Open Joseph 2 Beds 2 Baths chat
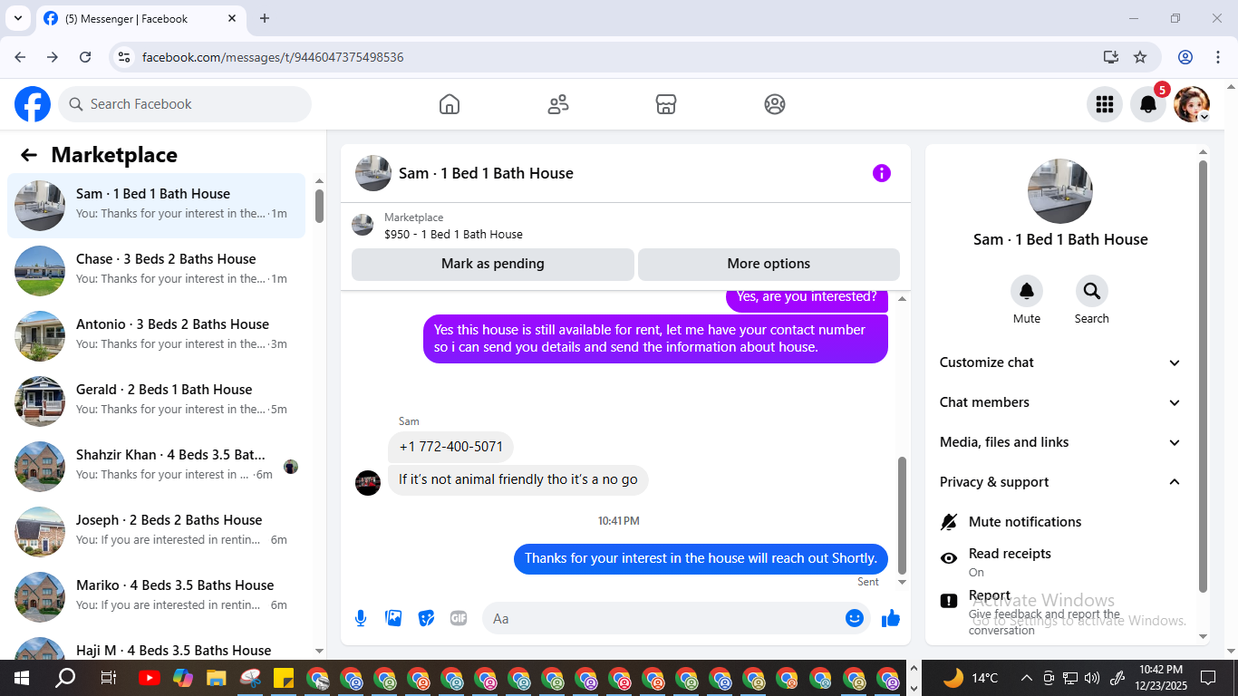This screenshot has width=1238, height=696. tap(156, 532)
